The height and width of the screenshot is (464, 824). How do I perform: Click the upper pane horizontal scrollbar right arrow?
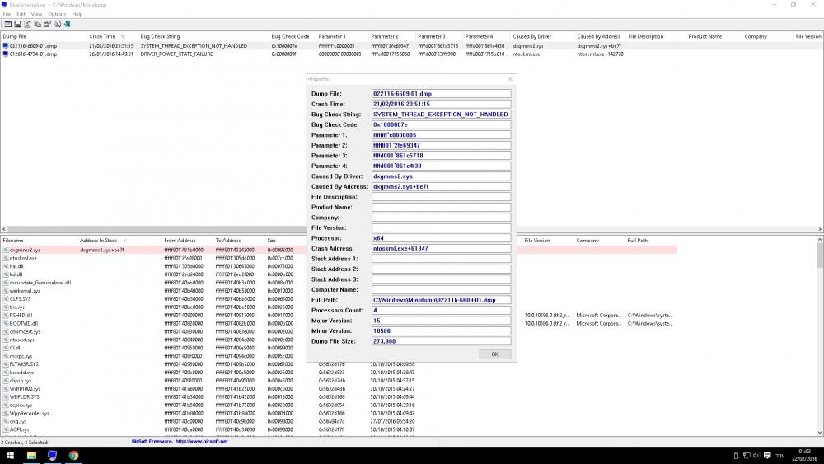(820, 229)
